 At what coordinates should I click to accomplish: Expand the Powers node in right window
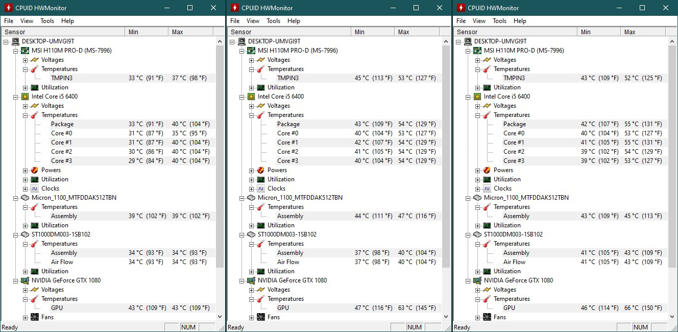pyautogui.click(x=478, y=170)
